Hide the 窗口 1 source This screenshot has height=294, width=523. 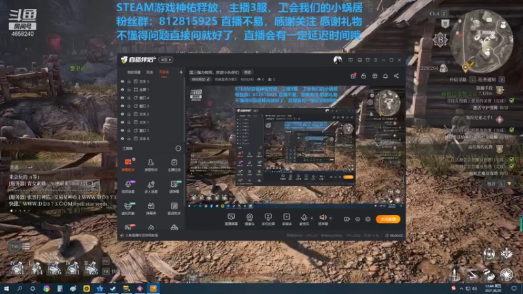coord(122,130)
